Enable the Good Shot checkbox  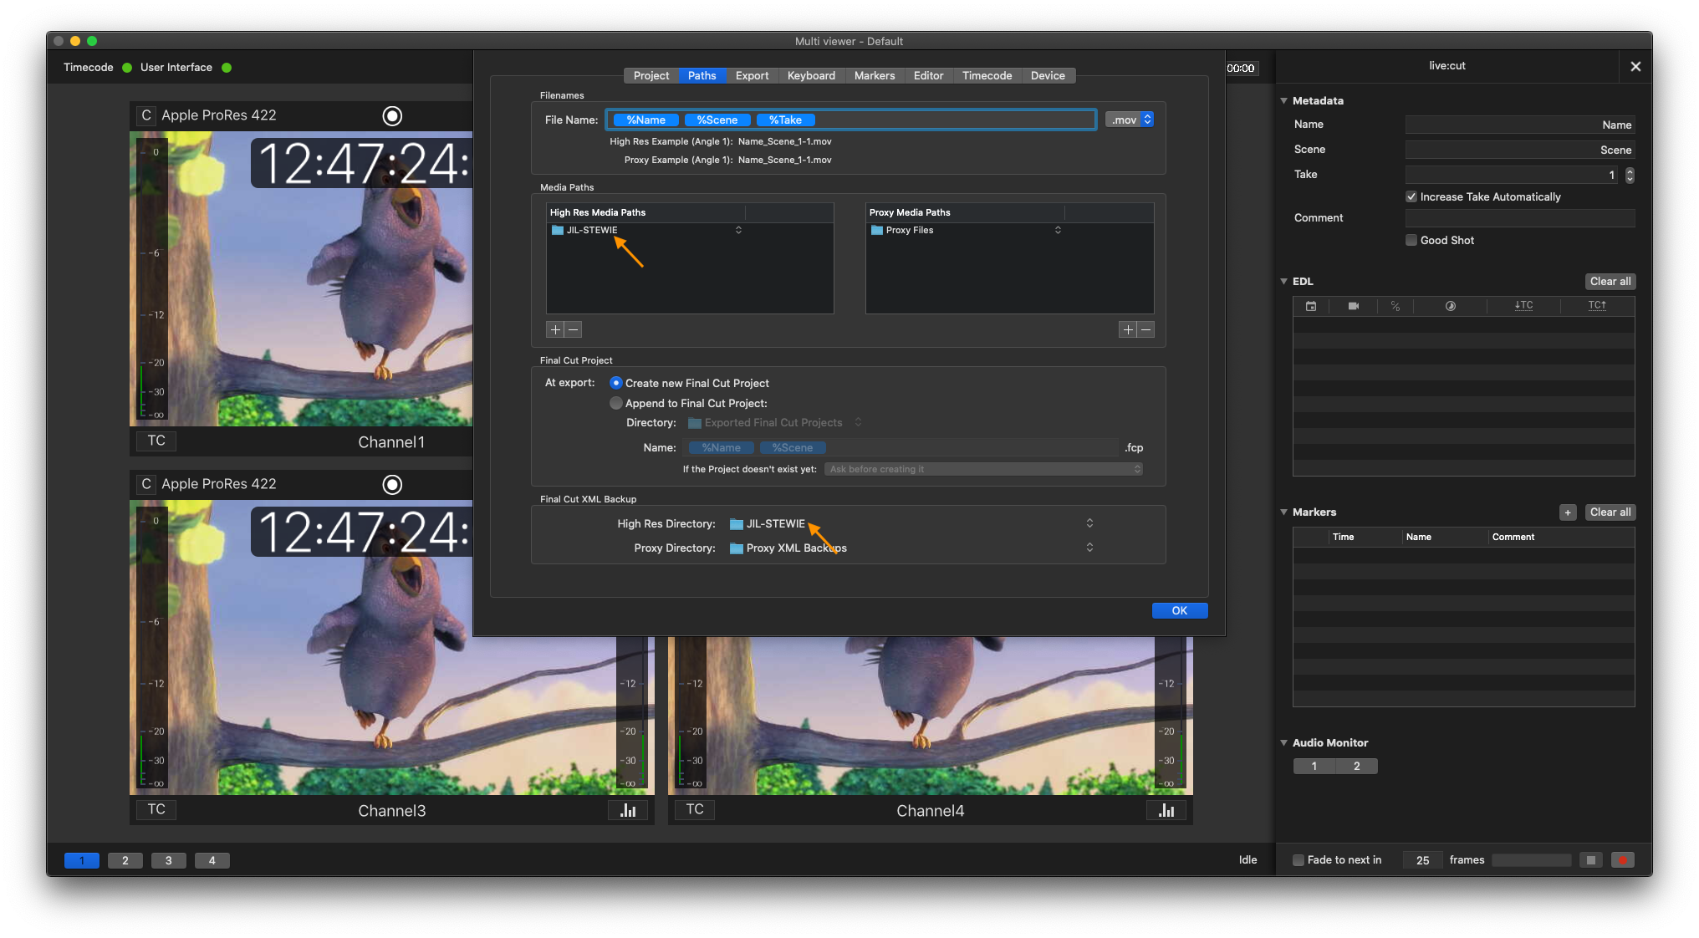pos(1411,240)
